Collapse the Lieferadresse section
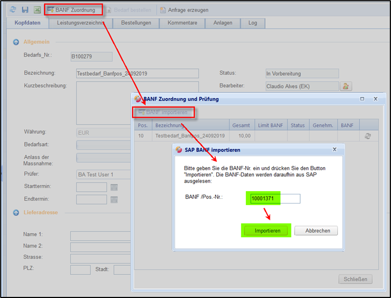Screen dimensions: 391x298 (x=16, y=213)
